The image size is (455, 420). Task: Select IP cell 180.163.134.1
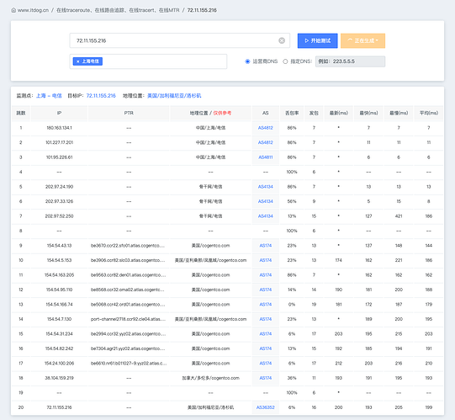click(x=59, y=128)
